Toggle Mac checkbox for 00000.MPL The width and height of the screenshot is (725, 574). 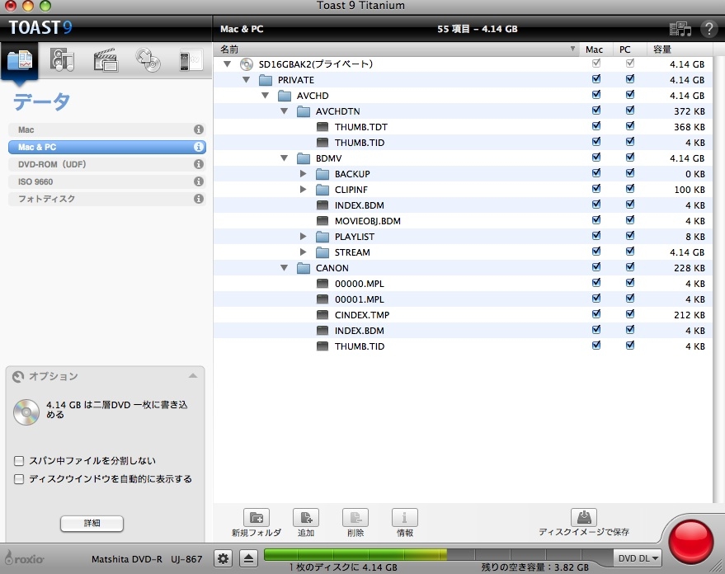(596, 283)
